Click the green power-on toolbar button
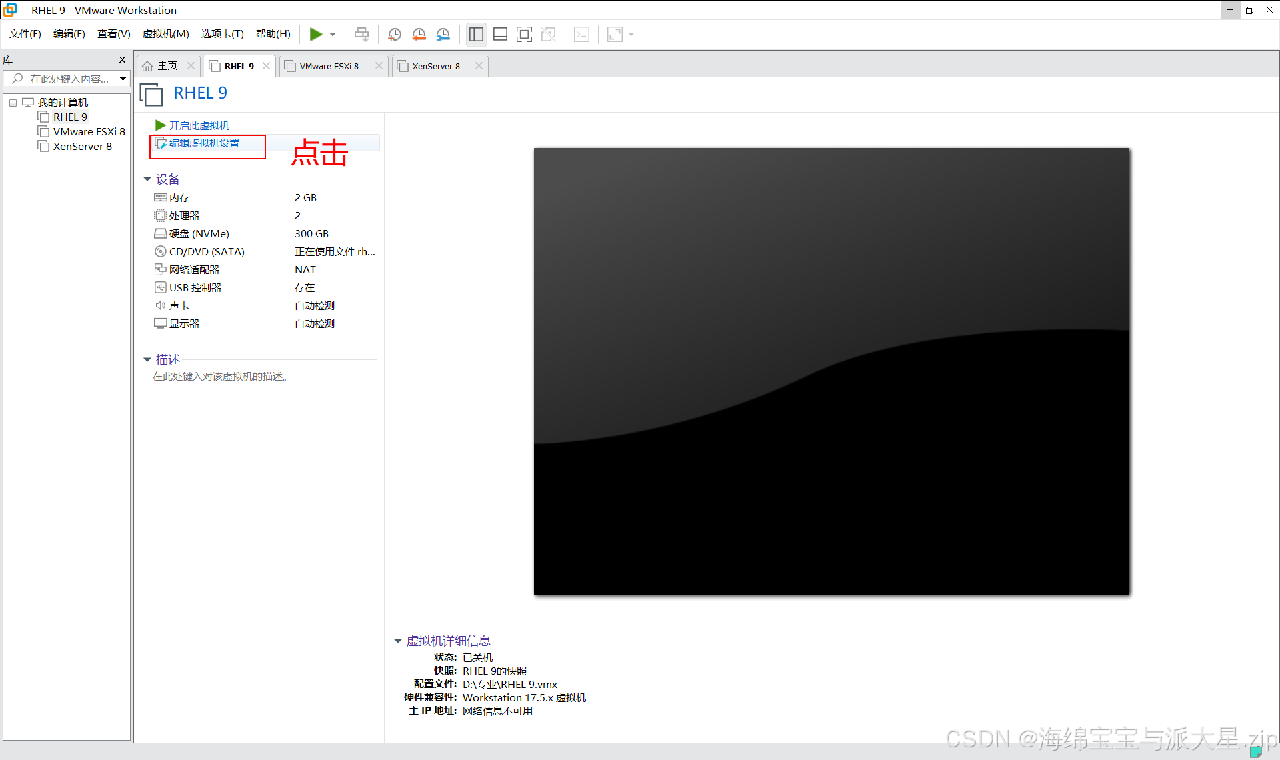 tap(316, 34)
